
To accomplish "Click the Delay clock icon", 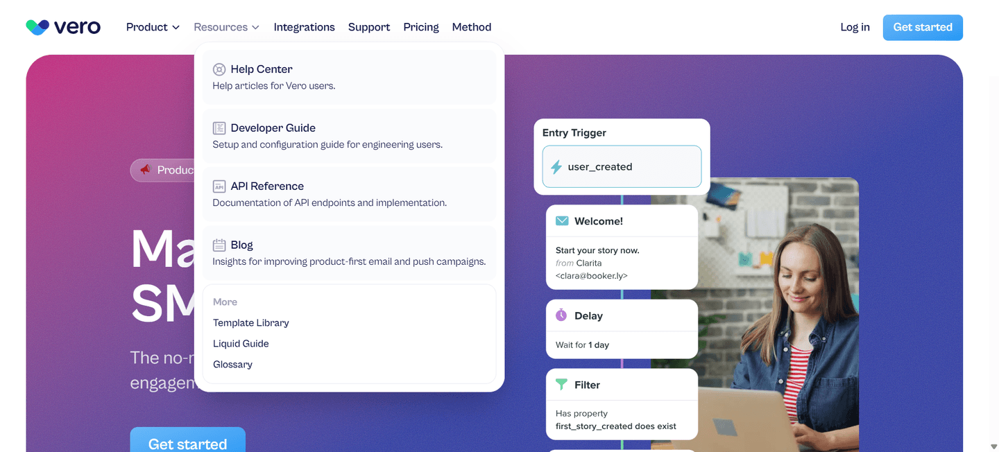I will pyautogui.click(x=561, y=315).
